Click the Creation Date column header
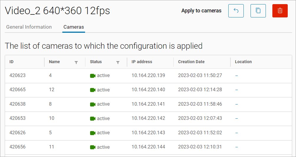296x157 pixels. [191, 62]
